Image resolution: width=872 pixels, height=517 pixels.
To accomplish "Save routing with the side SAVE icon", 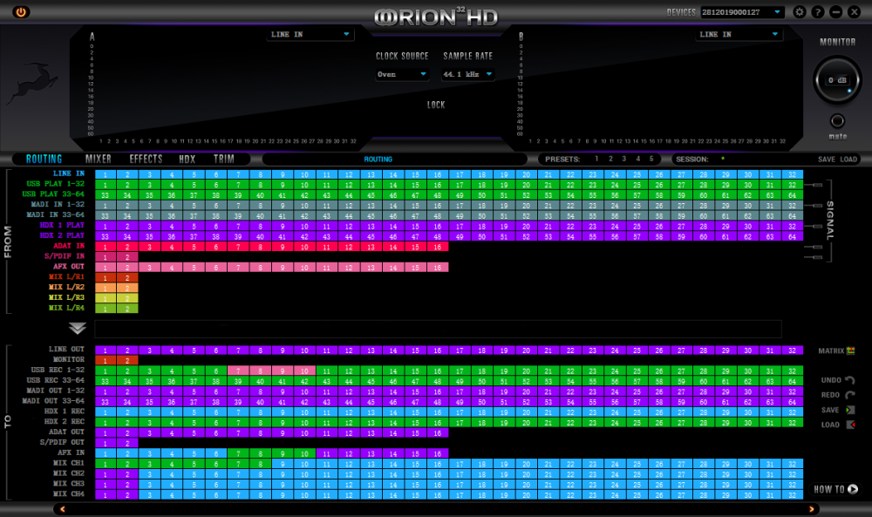I will tap(837, 410).
